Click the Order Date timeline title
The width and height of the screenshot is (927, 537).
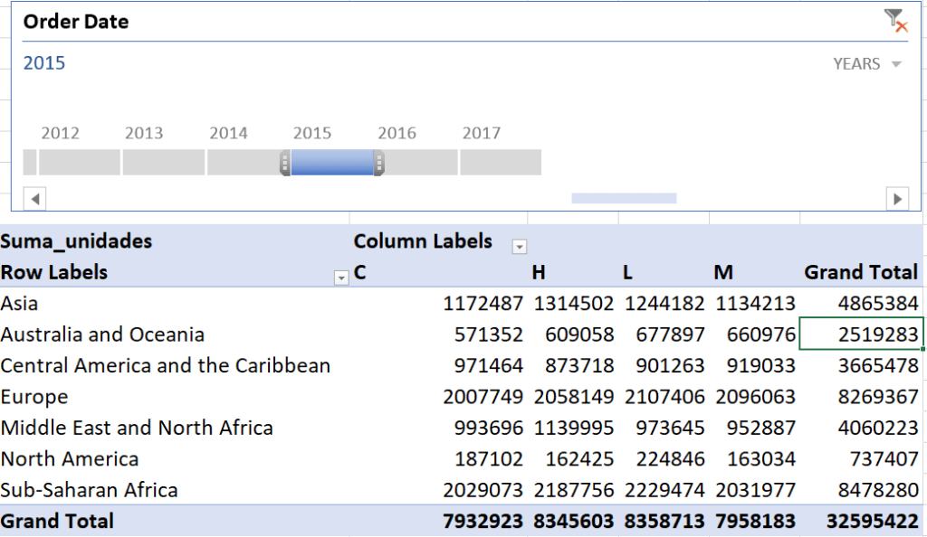coord(76,21)
